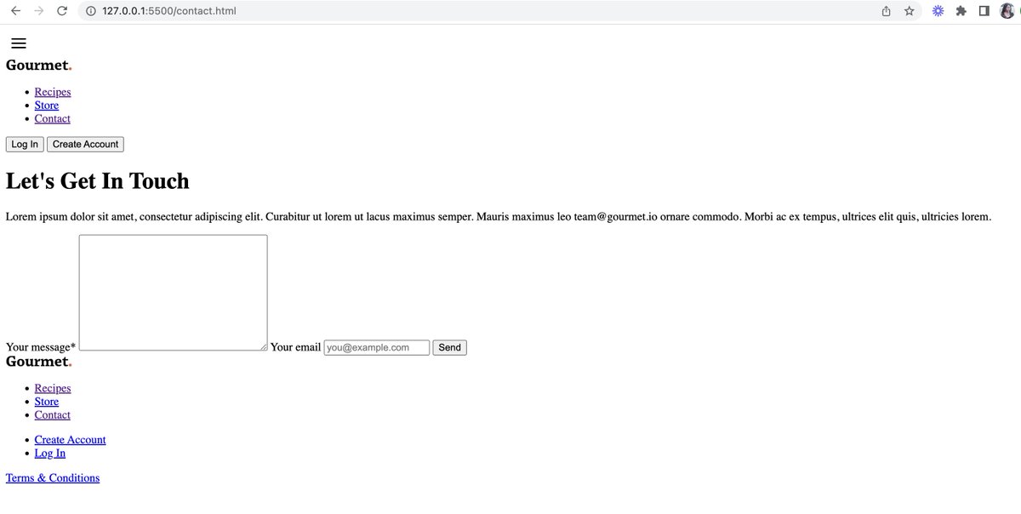Open the footer Create Account link
Viewport: 1021px width, 514px height.
click(x=71, y=440)
